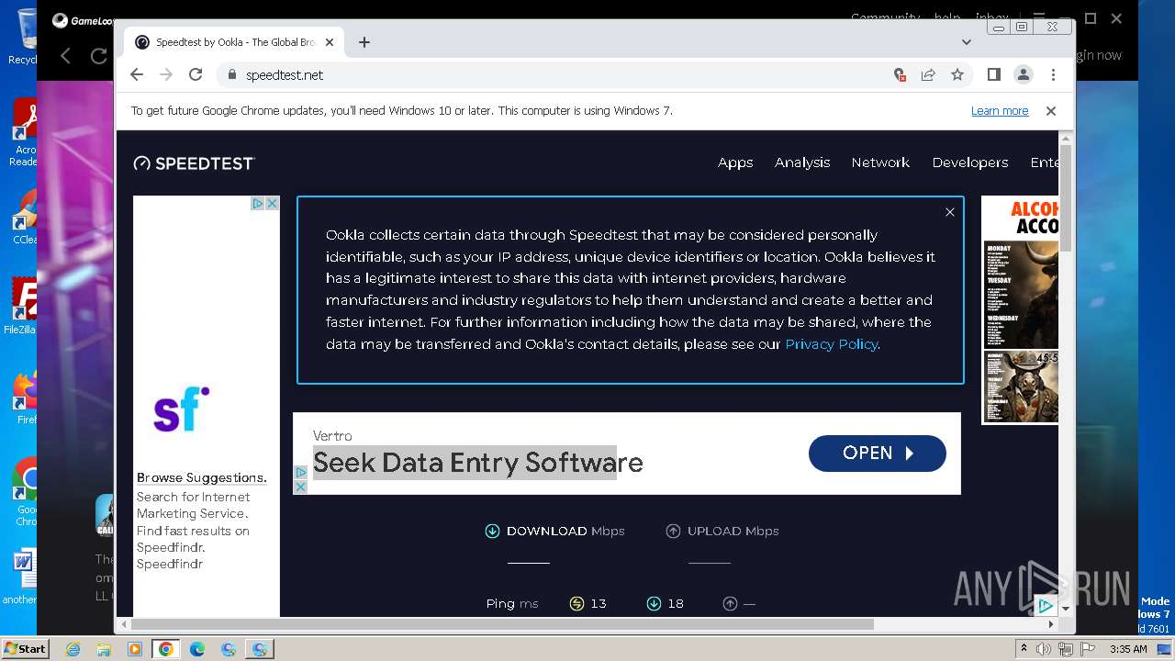The width and height of the screenshot is (1175, 661).
Task: Open the Recycle Bin desktop icon
Action: click(23, 37)
